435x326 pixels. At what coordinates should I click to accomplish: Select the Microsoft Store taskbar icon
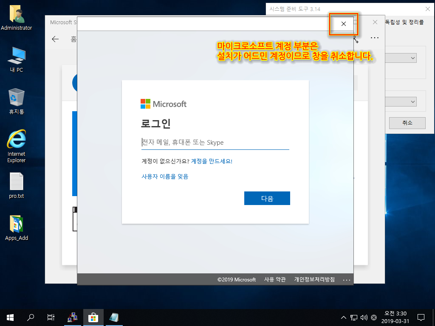[93, 318]
